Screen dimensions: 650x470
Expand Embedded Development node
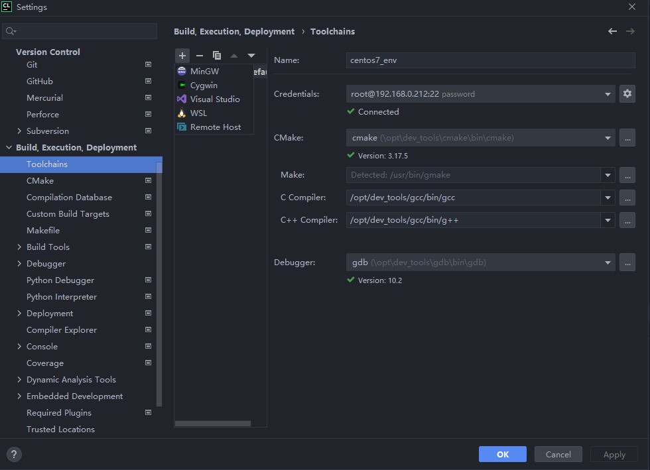click(x=19, y=396)
